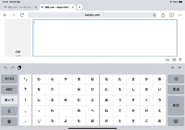The height and width of the screenshot is (130, 185).
Task: Tap the location pin autofill icon
Action: pos(180,60)
